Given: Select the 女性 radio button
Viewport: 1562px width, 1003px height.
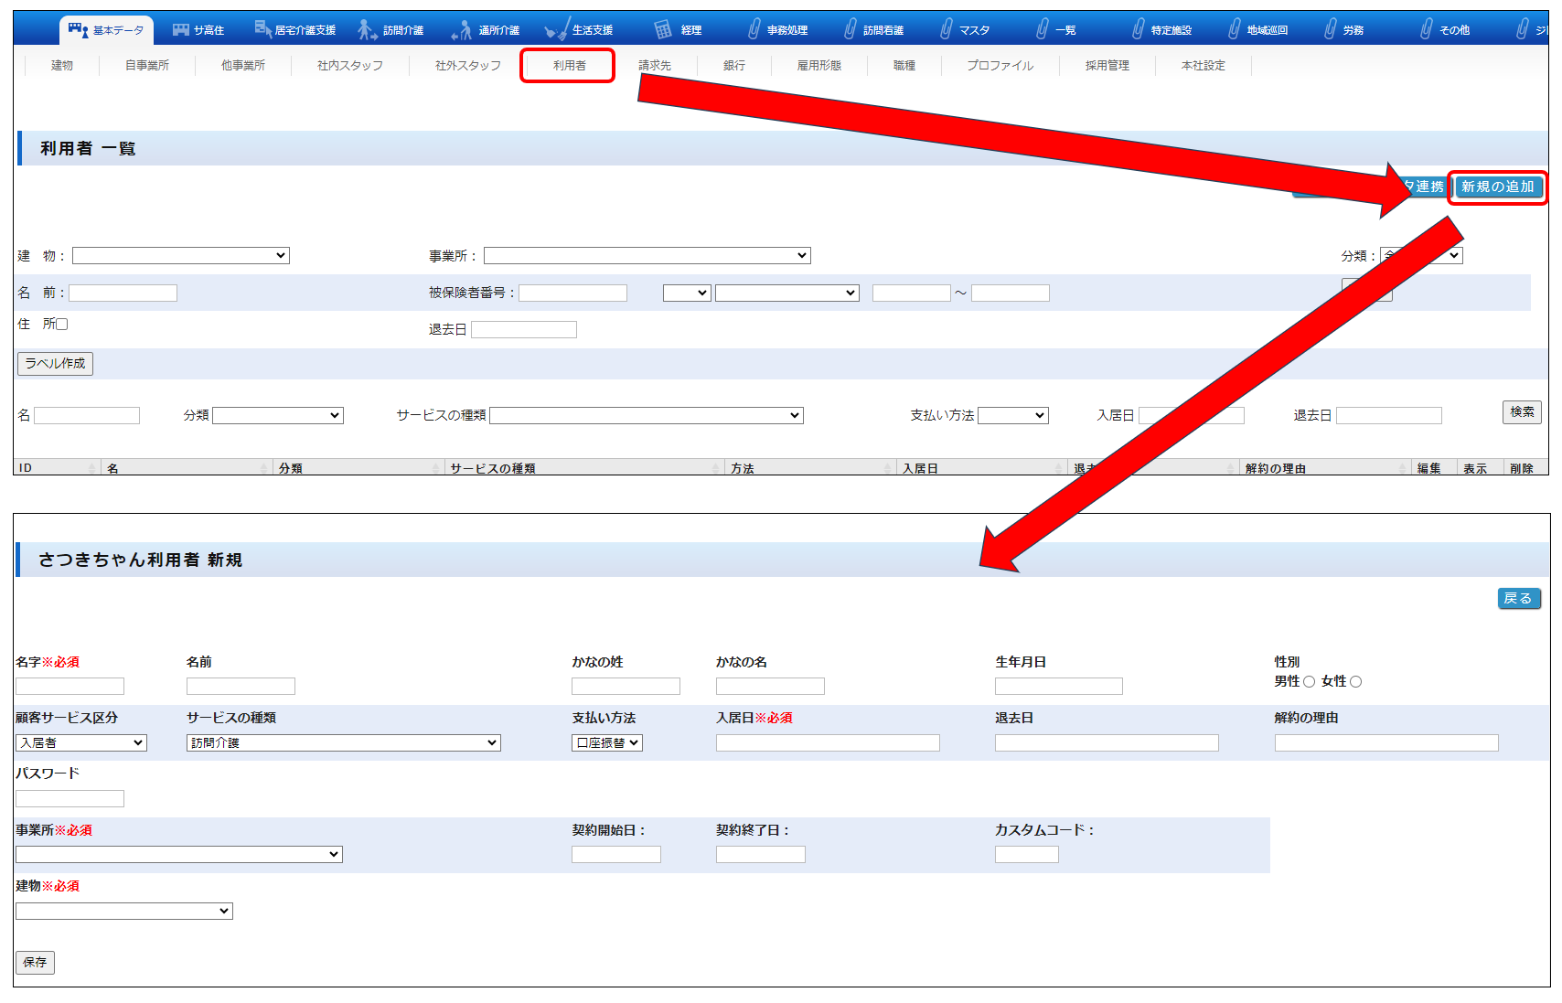Looking at the screenshot, I should pos(1355,682).
